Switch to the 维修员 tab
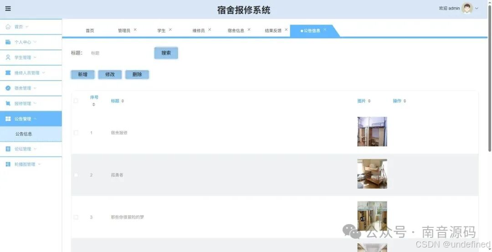 coord(199,31)
